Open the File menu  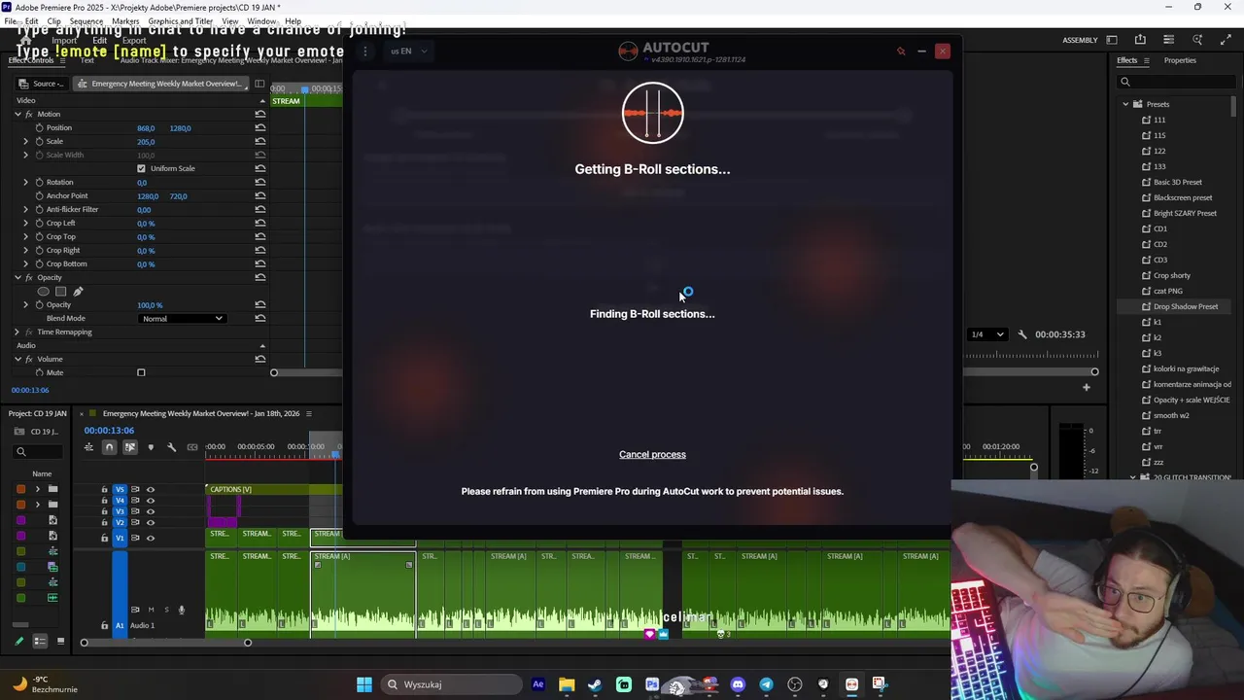click(x=9, y=20)
